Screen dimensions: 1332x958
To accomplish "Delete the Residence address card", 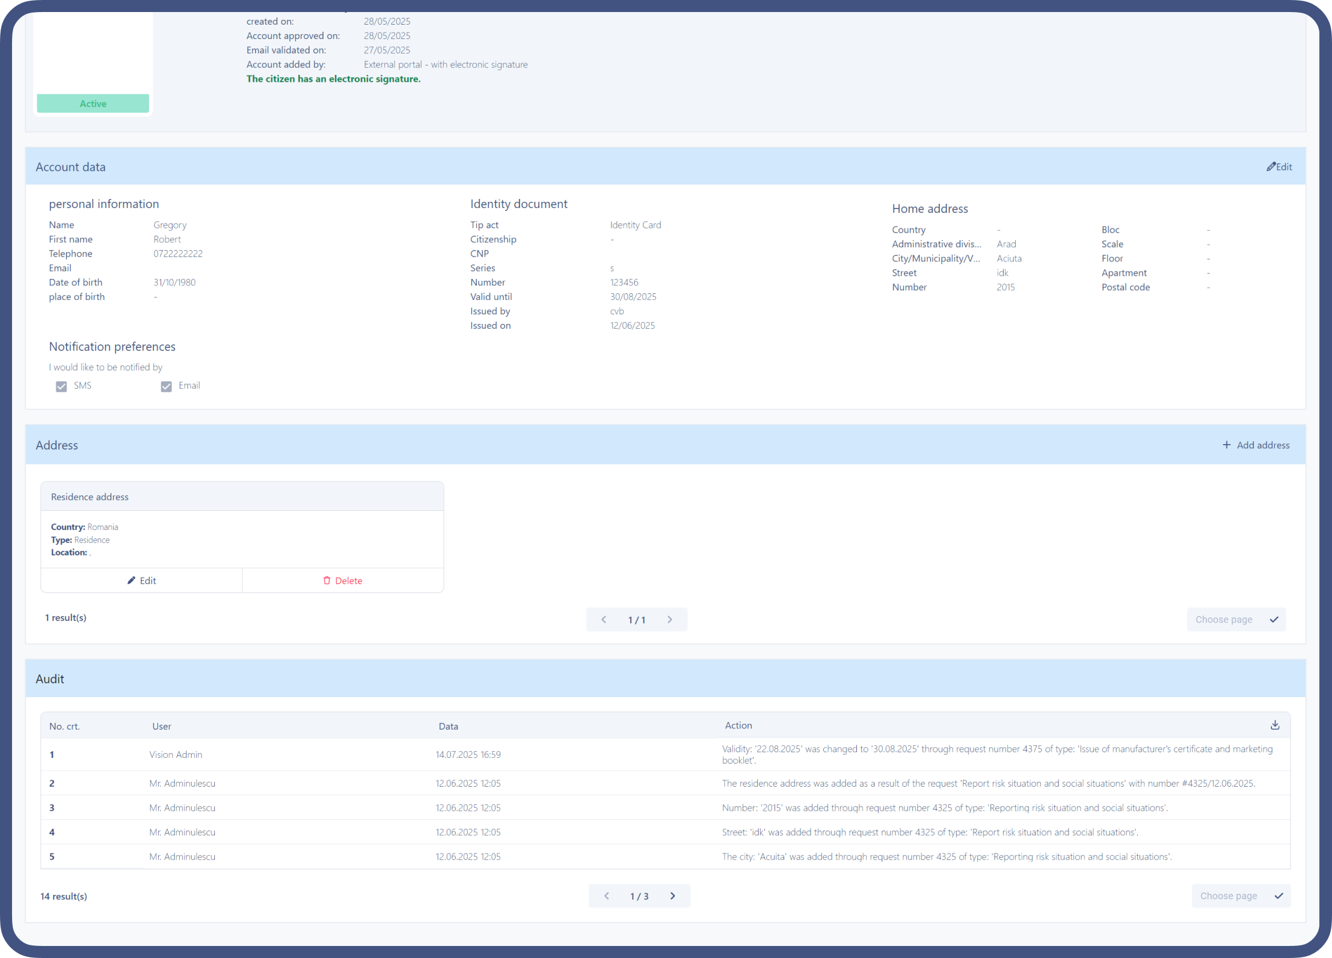I will (343, 581).
